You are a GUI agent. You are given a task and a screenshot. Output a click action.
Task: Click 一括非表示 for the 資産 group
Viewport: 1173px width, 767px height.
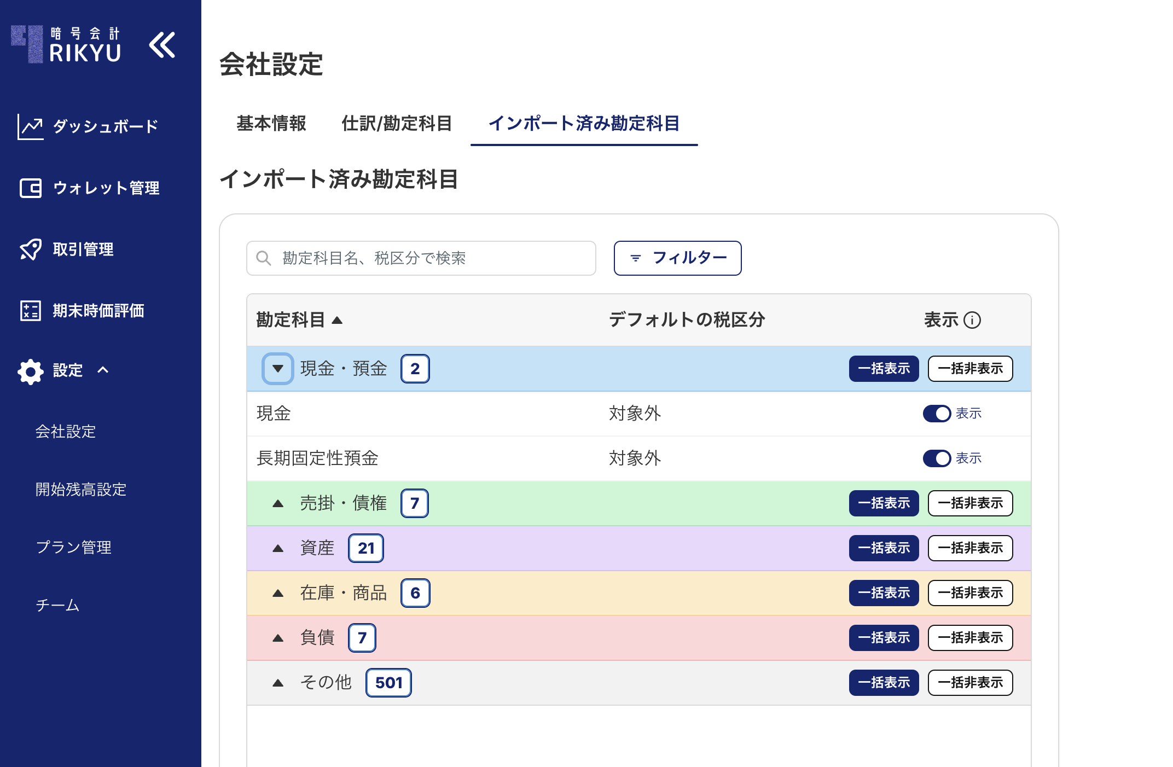point(970,548)
